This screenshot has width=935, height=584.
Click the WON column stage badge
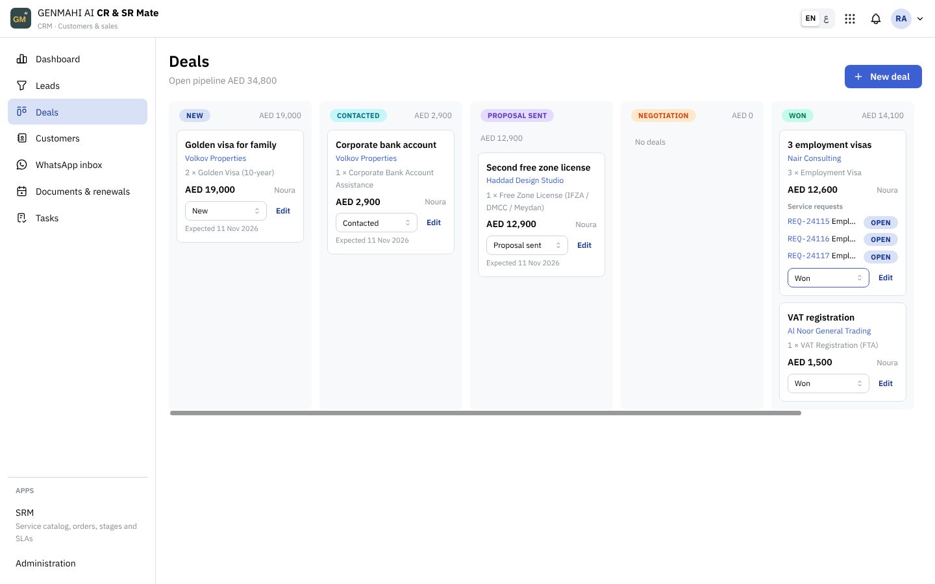tap(797, 116)
